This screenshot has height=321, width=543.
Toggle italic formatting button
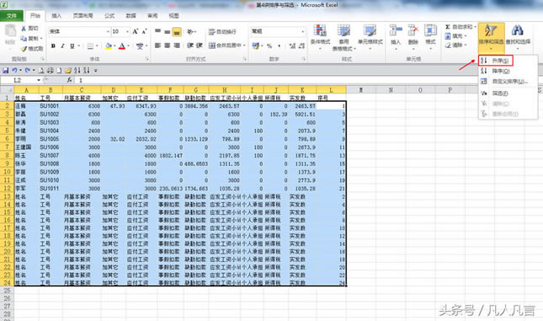(62, 45)
